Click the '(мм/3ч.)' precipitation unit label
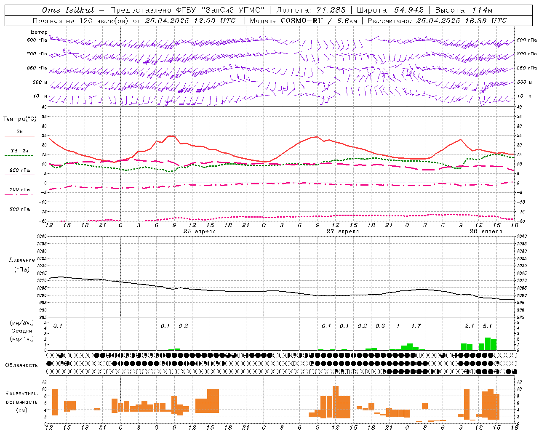 pyautogui.click(x=22, y=323)
